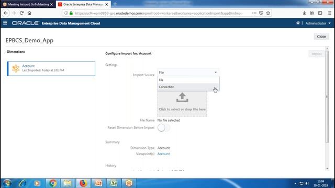Open a new browser tab

pyautogui.click(x=115, y=4)
